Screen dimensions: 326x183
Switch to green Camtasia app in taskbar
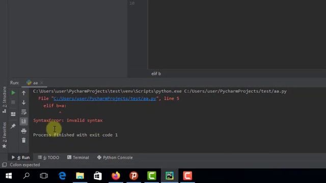(x=152, y=176)
